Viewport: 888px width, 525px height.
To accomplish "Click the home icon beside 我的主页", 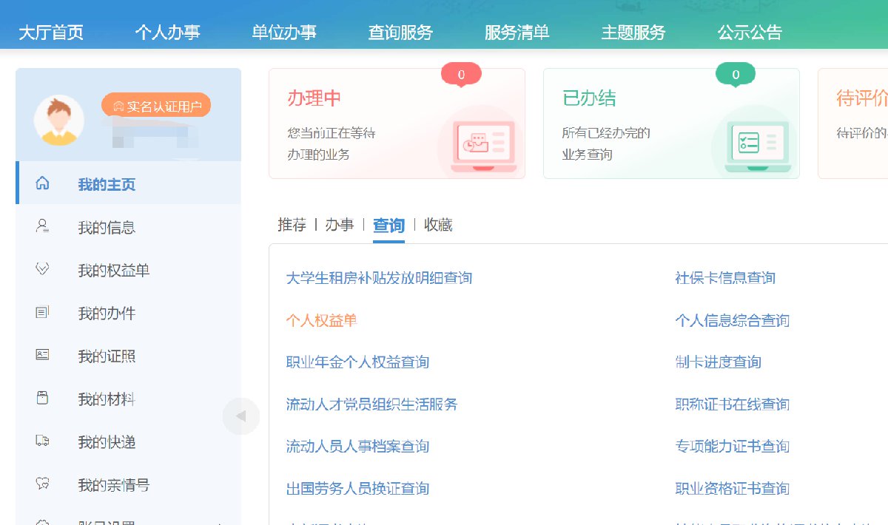I will coord(42,183).
